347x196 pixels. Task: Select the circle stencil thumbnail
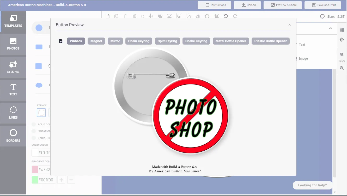41,113
